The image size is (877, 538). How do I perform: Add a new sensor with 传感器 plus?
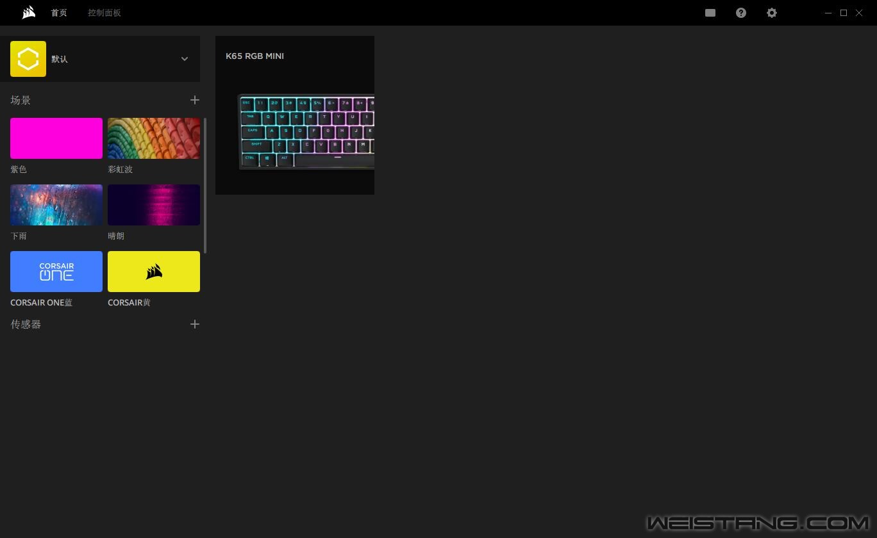tap(195, 324)
